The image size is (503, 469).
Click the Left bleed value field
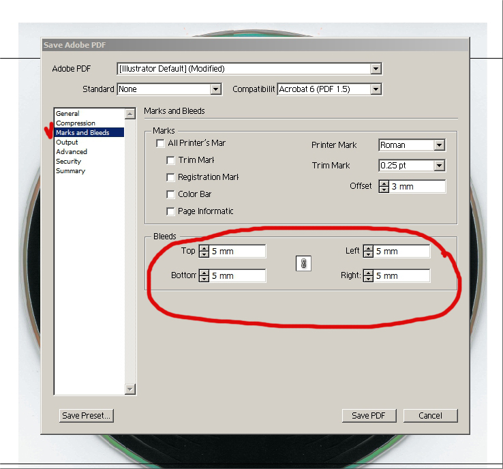click(x=401, y=251)
